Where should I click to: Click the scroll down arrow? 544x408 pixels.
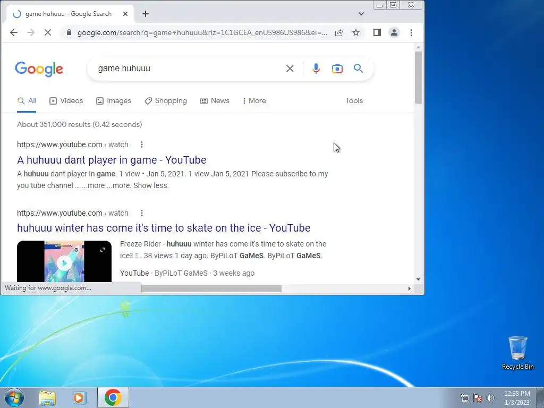419,279
